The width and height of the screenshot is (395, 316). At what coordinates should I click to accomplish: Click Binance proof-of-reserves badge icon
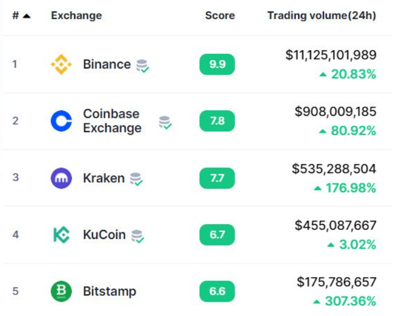[143, 66]
